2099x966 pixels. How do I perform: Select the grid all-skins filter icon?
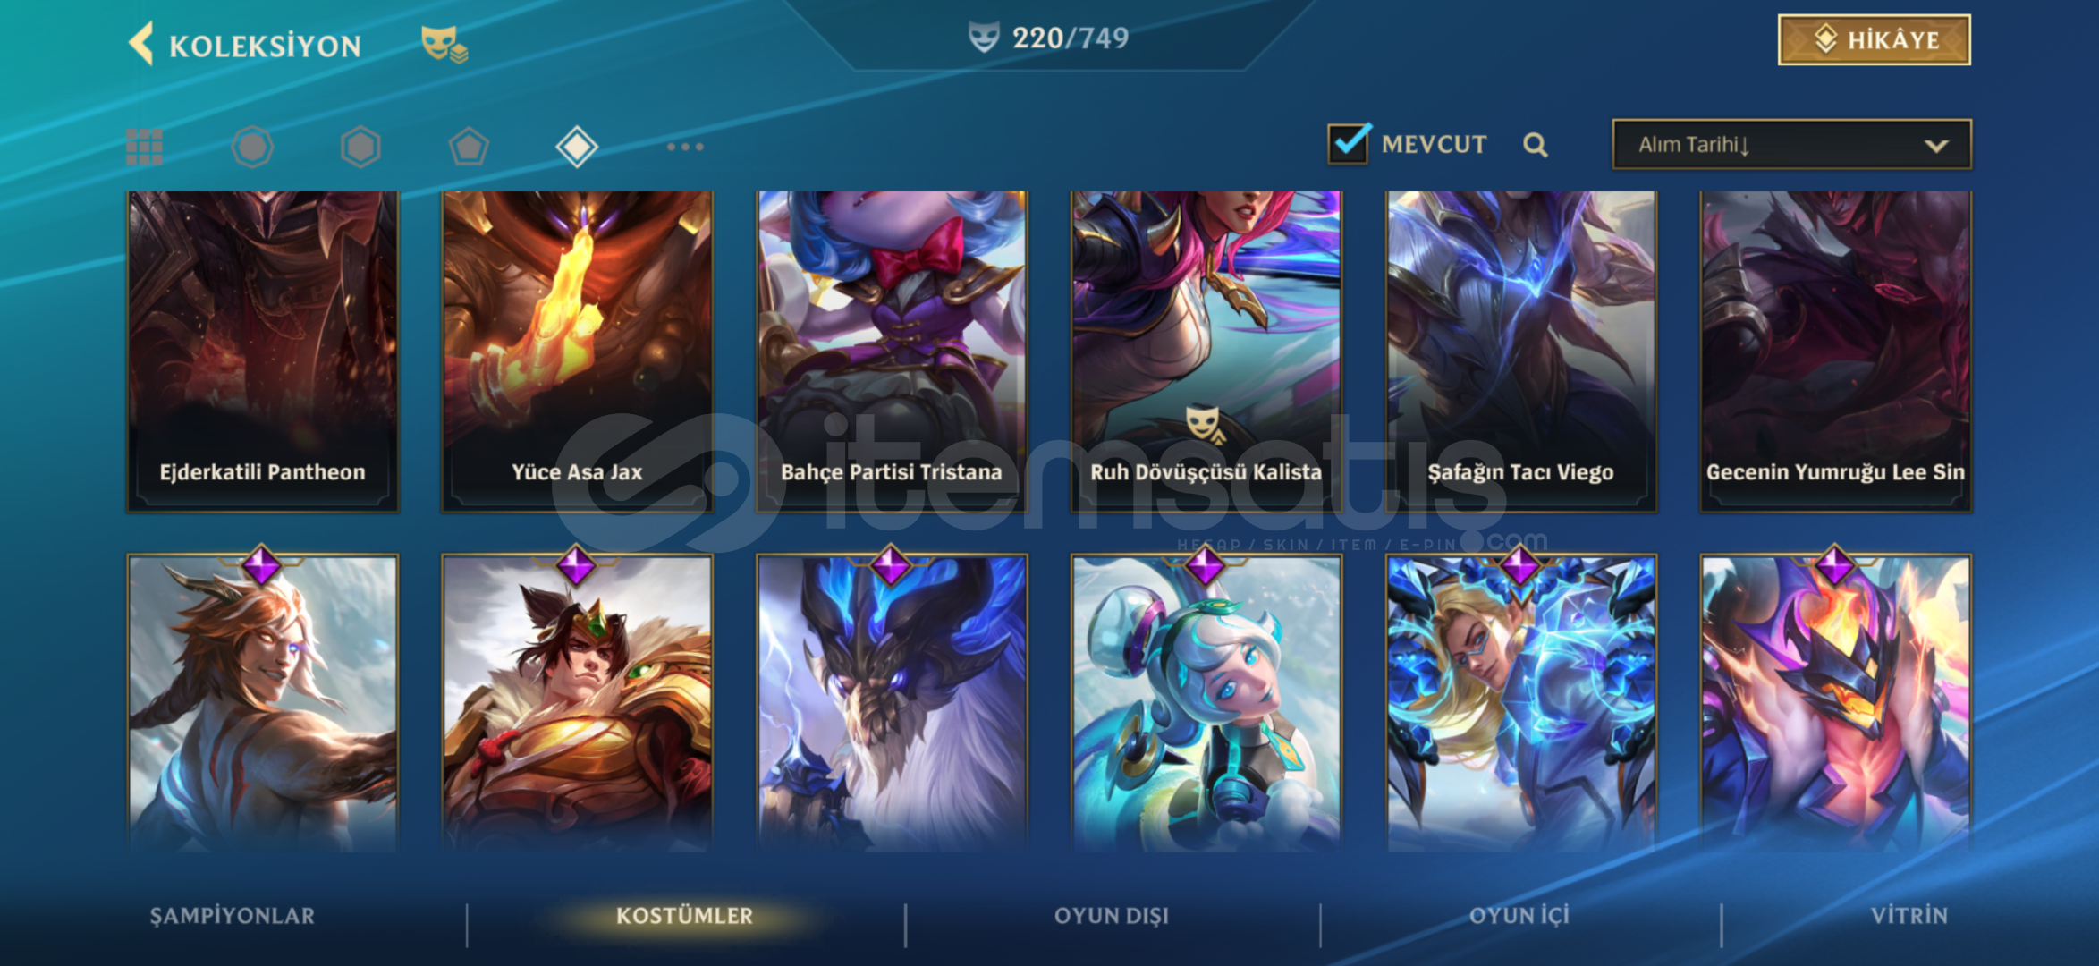click(145, 147)
